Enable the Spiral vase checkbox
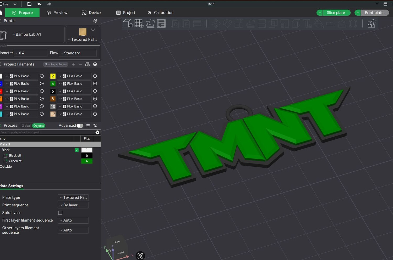The width and height of the screenshot is (393, 260). 60,213
